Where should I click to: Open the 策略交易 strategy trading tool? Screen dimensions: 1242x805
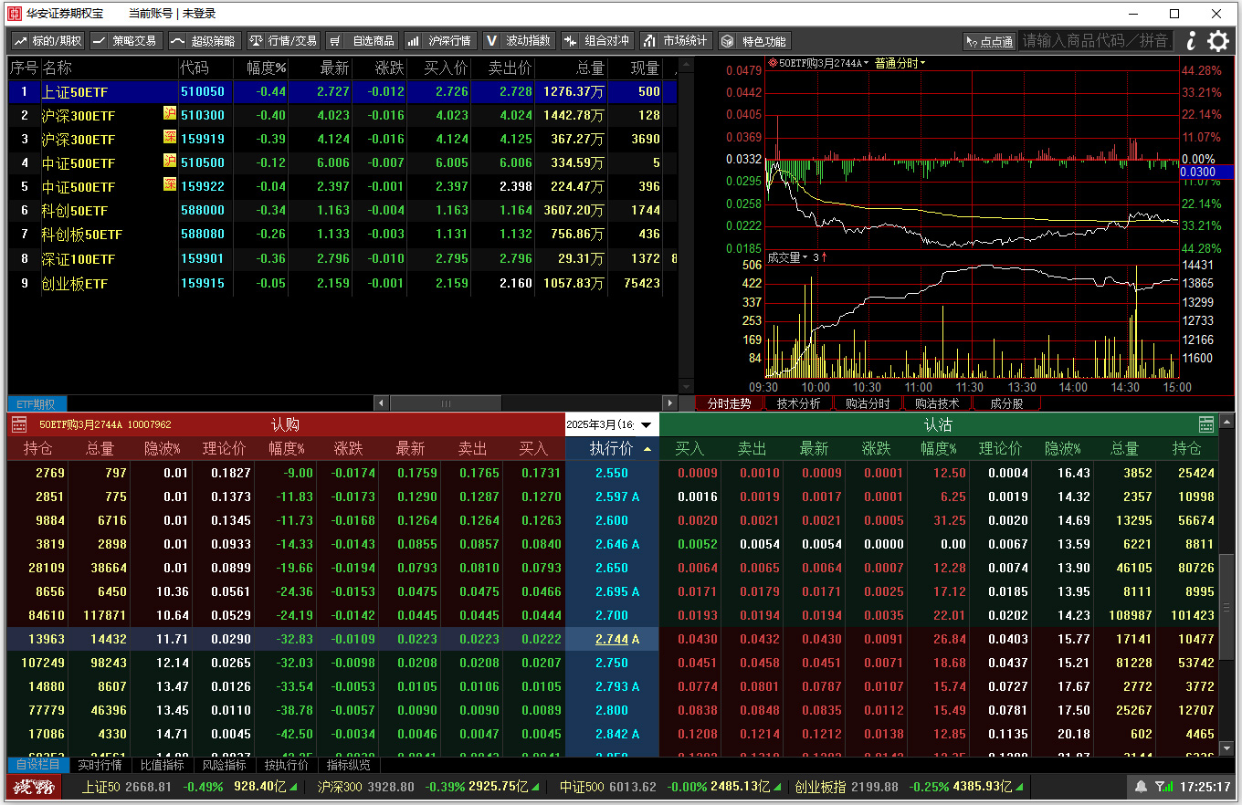click(x=126, y=41)
